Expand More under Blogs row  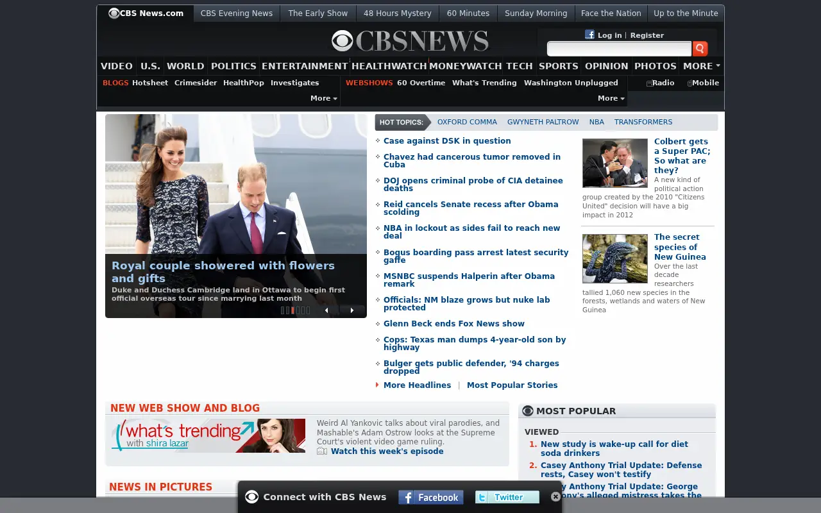click(323, 98)
